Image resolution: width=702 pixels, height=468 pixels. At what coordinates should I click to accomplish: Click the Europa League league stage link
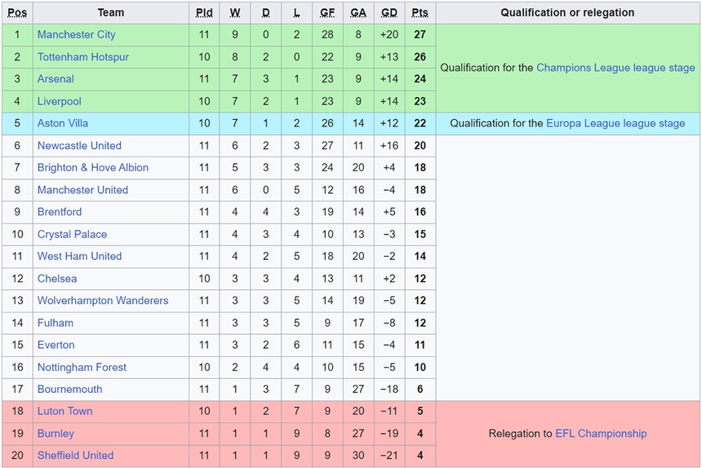615,123
